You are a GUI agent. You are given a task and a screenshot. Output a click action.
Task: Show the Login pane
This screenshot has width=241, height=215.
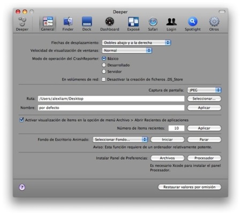tap(171, 24)
